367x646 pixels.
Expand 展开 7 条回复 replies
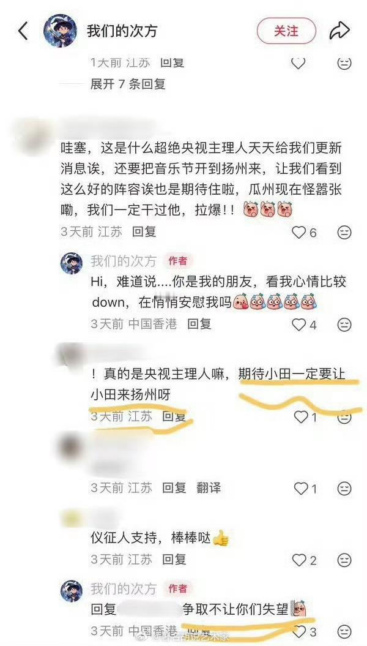click(128, 84)
